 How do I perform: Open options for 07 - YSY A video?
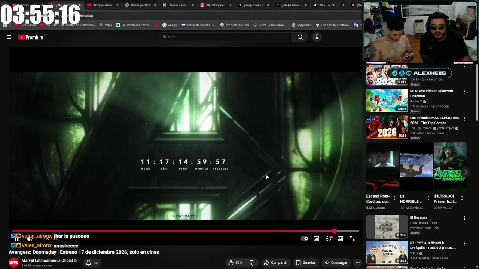(x=464, y=244)
